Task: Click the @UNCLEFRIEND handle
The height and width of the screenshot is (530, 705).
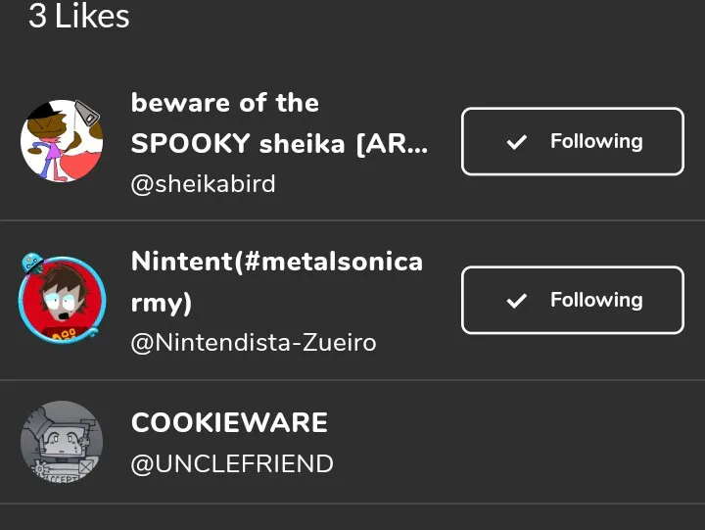Action: [x=232, y=463]
